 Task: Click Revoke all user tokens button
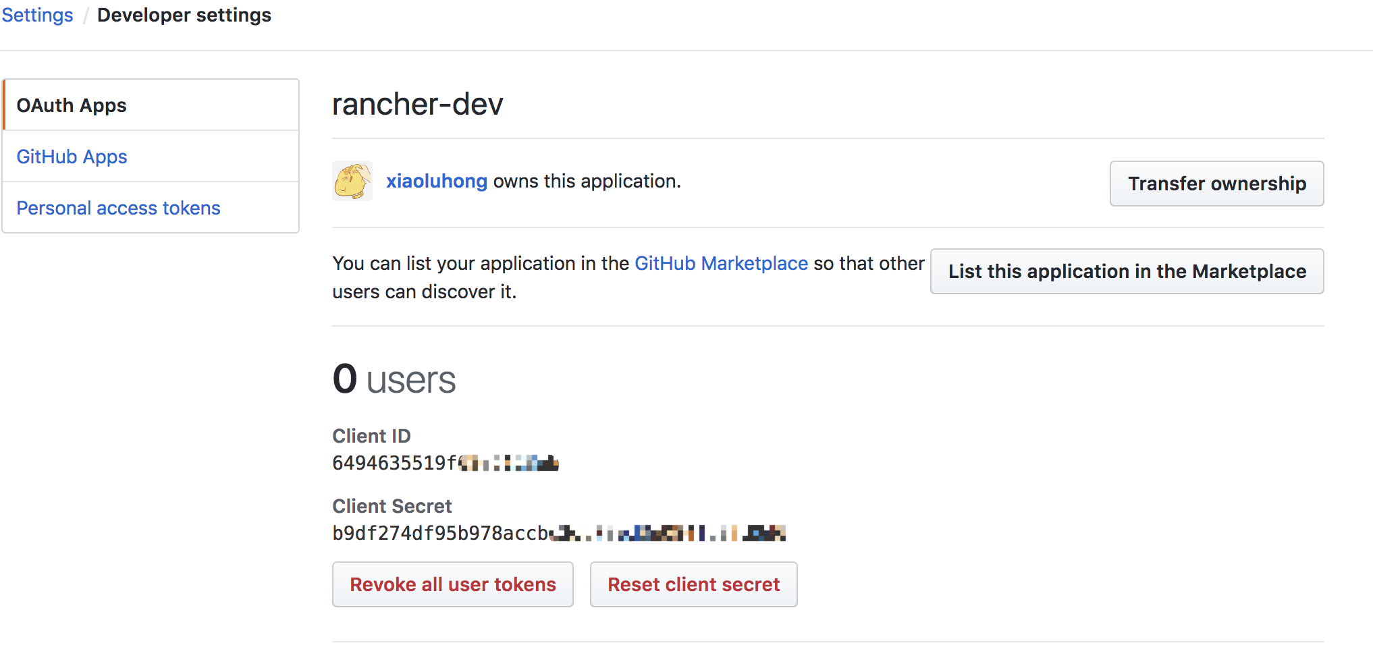point(453,584)
